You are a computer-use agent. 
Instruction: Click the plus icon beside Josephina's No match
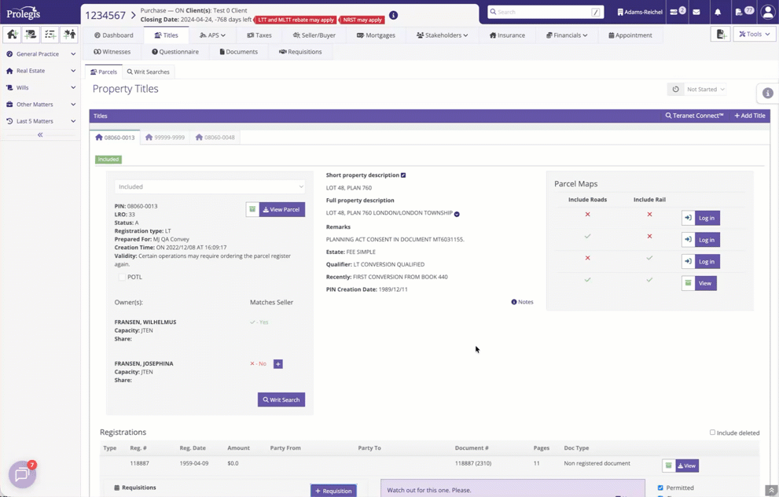click(x=278, y=364)
